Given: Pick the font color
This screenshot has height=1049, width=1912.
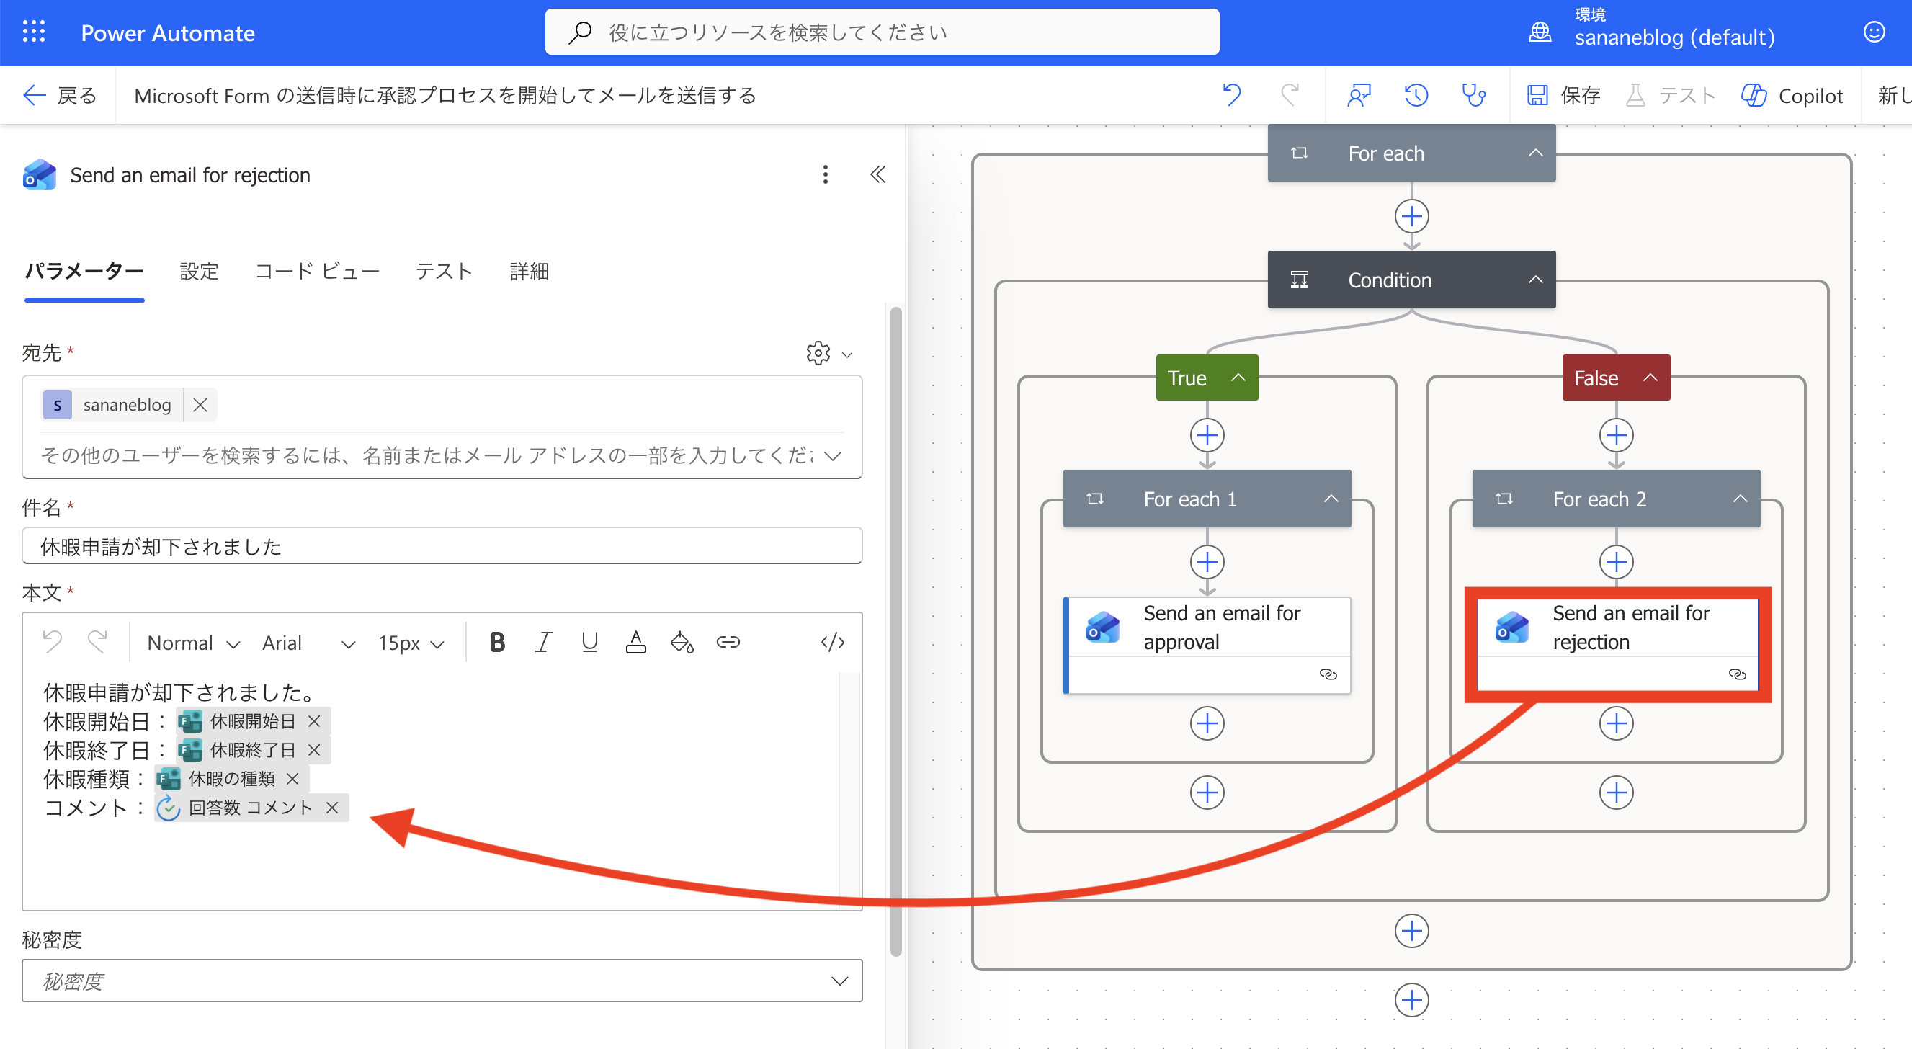Looking at the screenshot, I should tap(635, 642).
